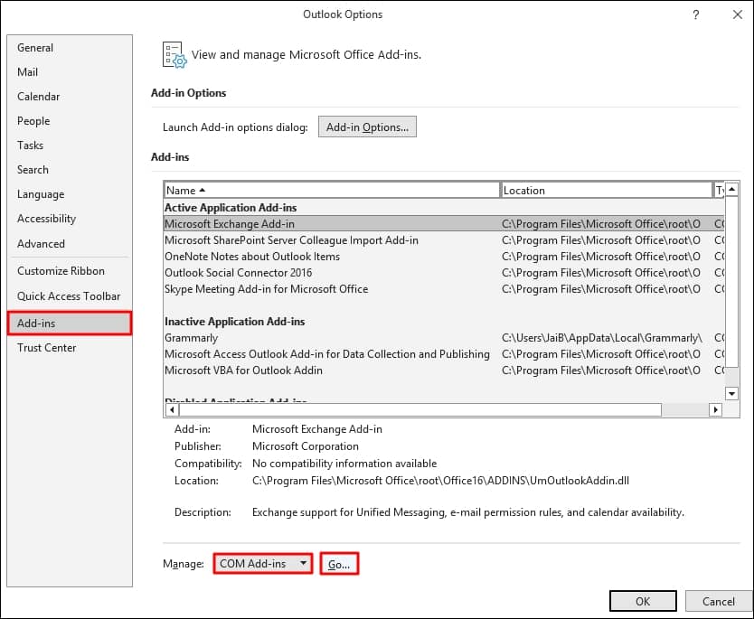Select Outlook Social Connector 2016 row
Image resolution: width=754 pixels, height=619 pixels.
pyautogui.click(x=444, y=273)
